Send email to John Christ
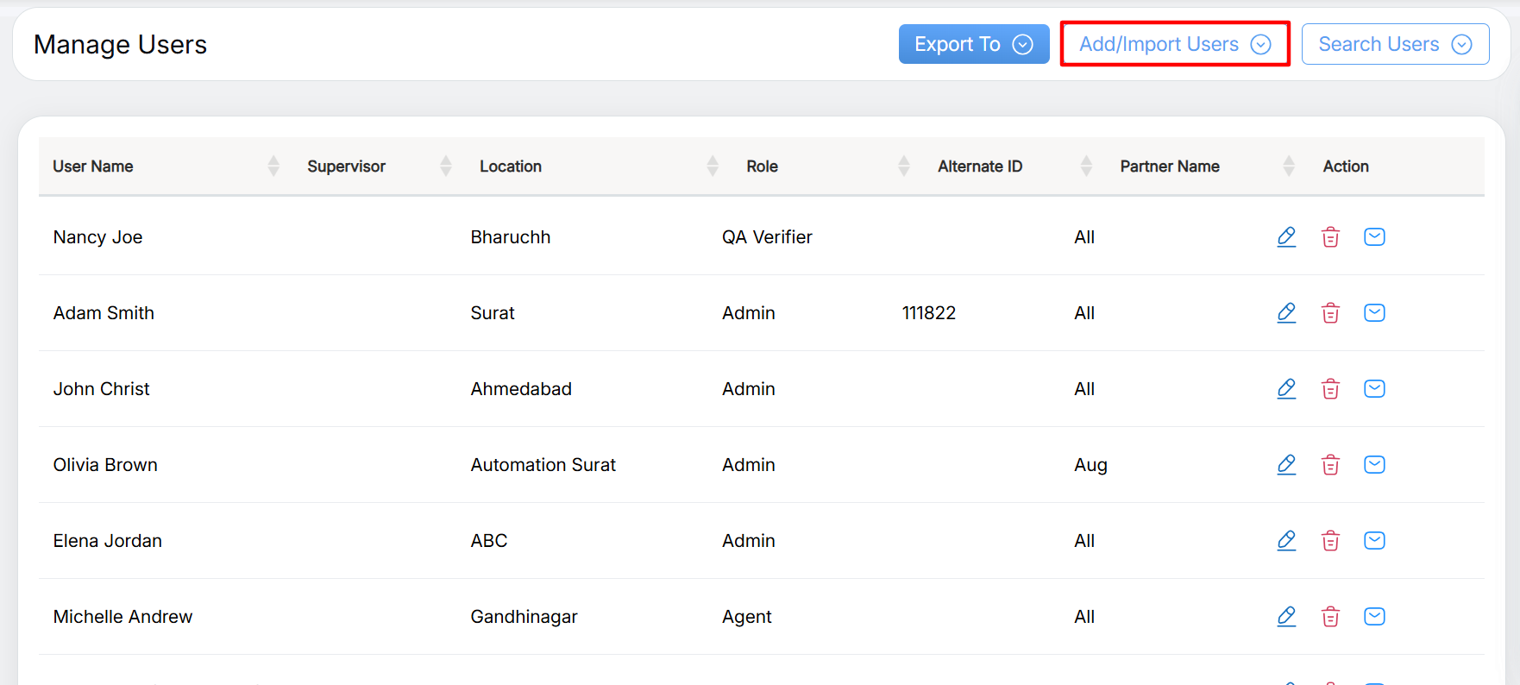Image resolution: width=1520 pixels, height=685 pixels. click(x=1374, y=388)
